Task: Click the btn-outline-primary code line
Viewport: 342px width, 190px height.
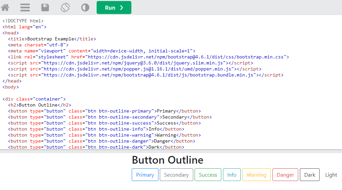Action: click(x=104, y=111)
